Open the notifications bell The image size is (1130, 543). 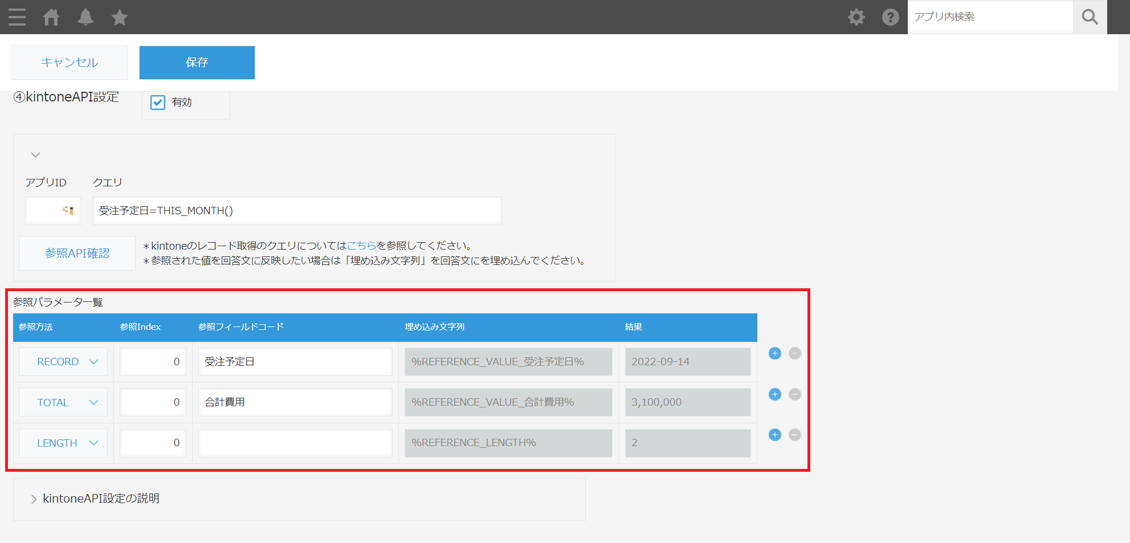tap(85, 17)
